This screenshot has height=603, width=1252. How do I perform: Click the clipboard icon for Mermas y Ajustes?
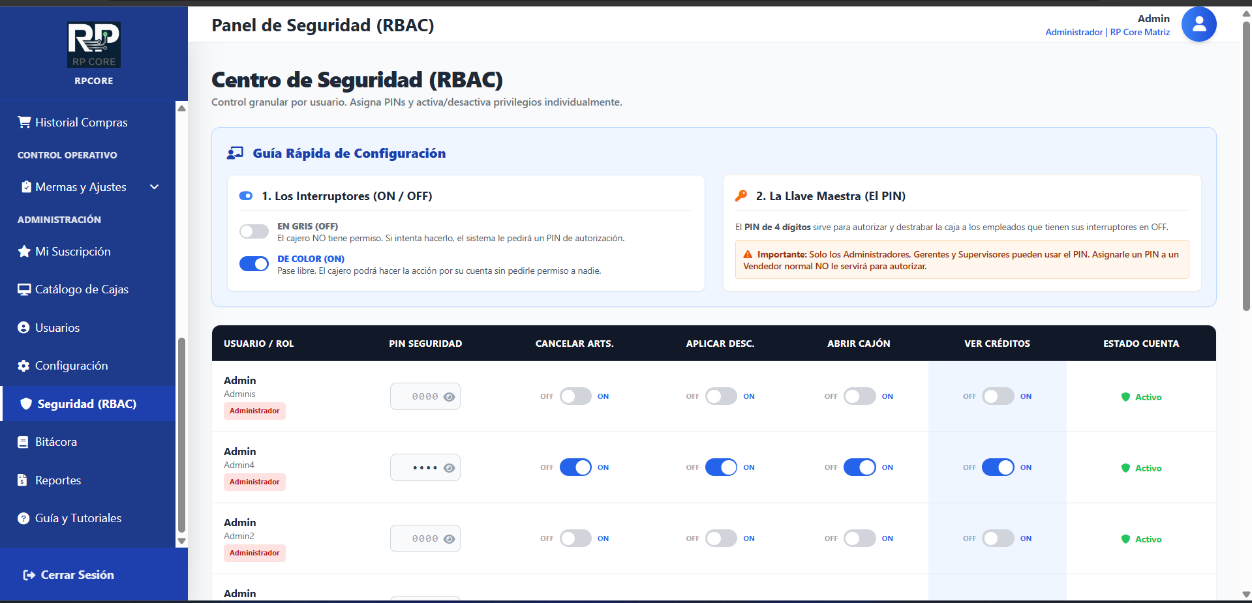[26, 186]
